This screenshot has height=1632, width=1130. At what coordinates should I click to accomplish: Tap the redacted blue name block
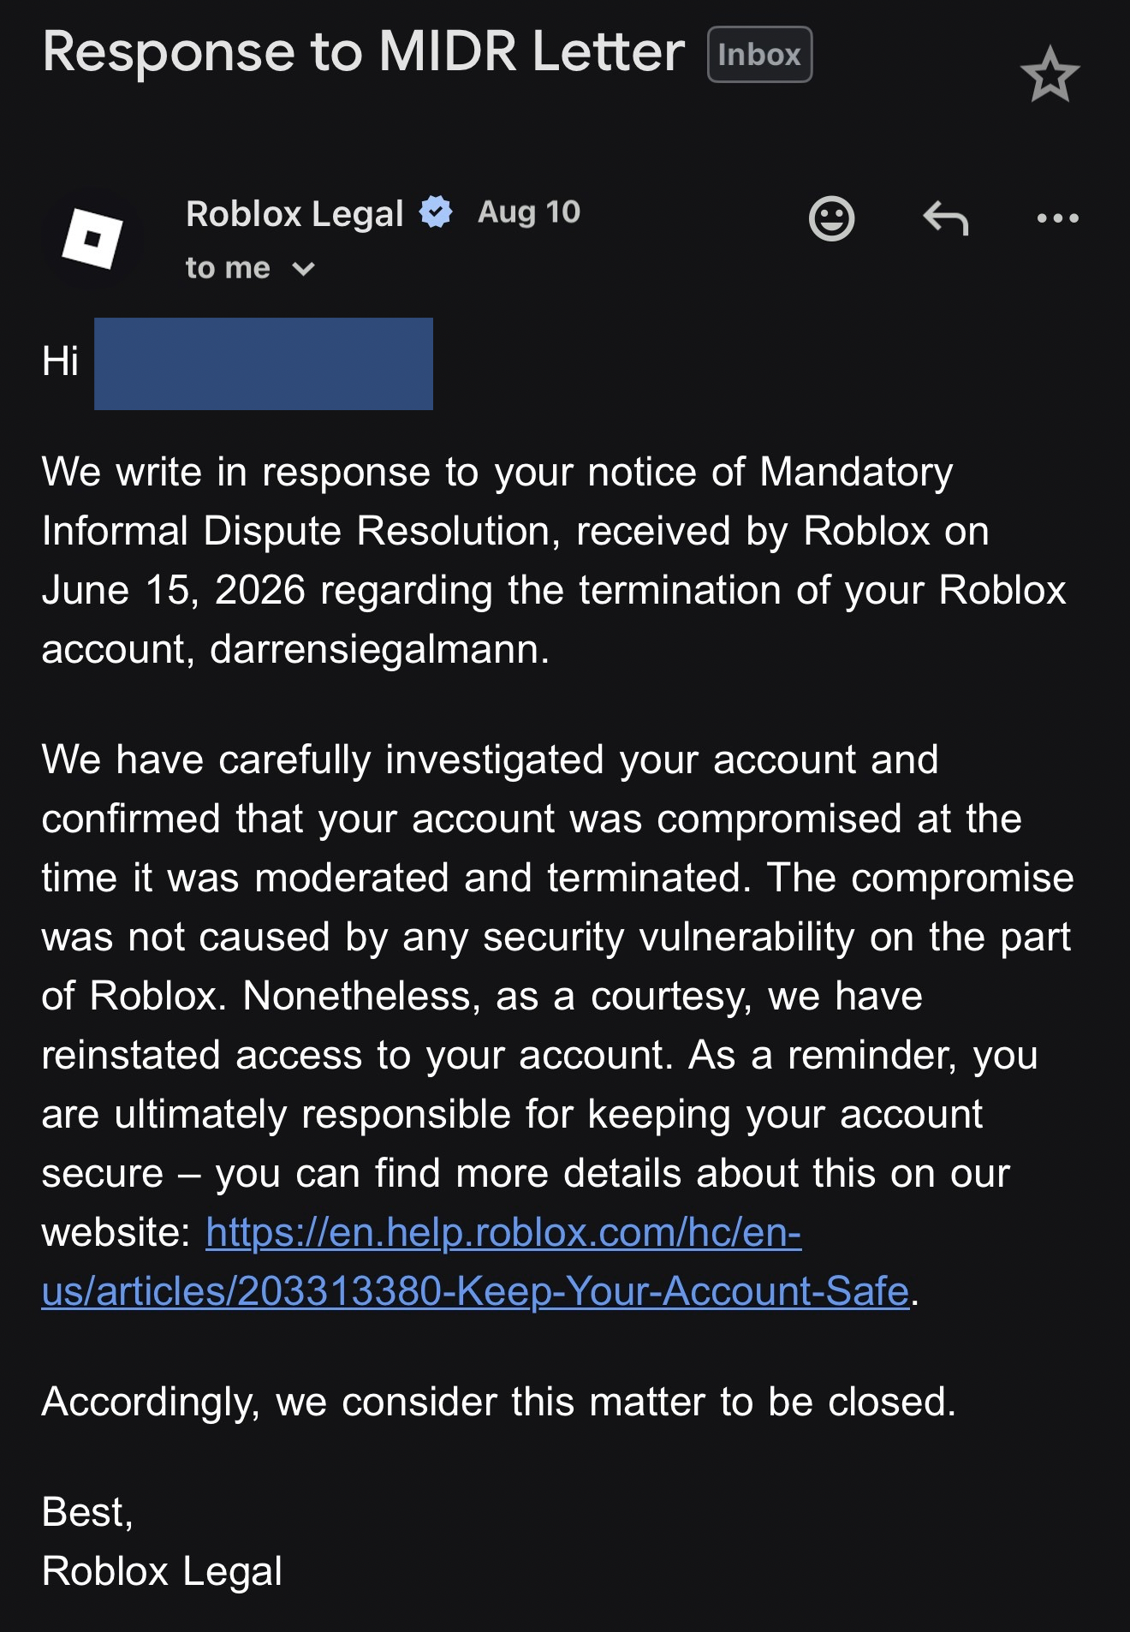pos(264,364)
